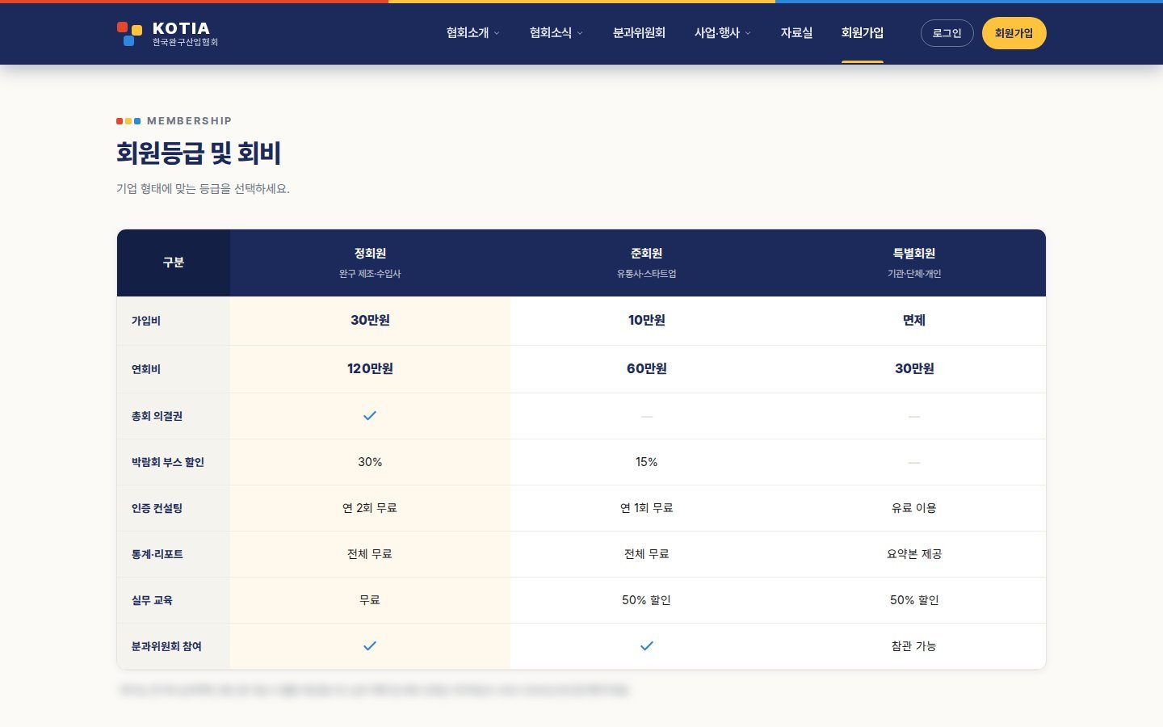Click the 회원등급 및 회비 heading
The width and height of the screenshot is (1163, 727).
[199, 153]
